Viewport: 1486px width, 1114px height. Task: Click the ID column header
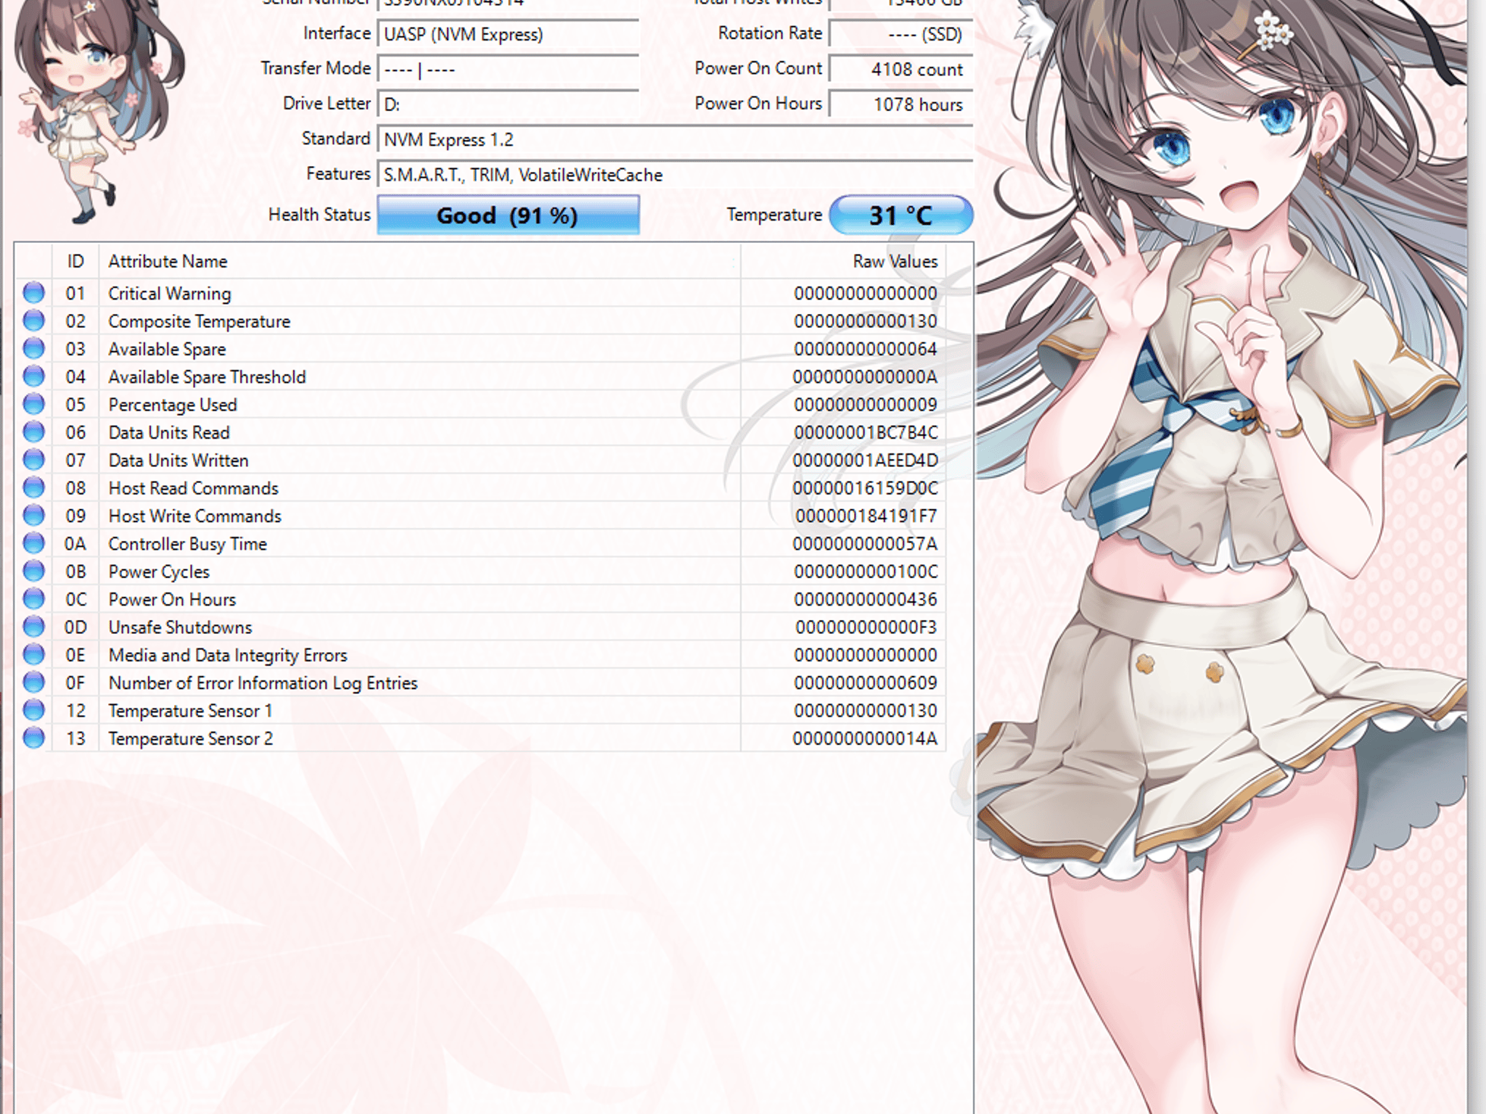pos(75,261)
